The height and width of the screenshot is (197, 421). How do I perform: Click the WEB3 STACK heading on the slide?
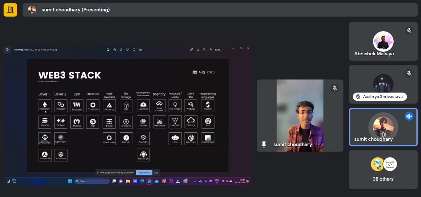69,75
